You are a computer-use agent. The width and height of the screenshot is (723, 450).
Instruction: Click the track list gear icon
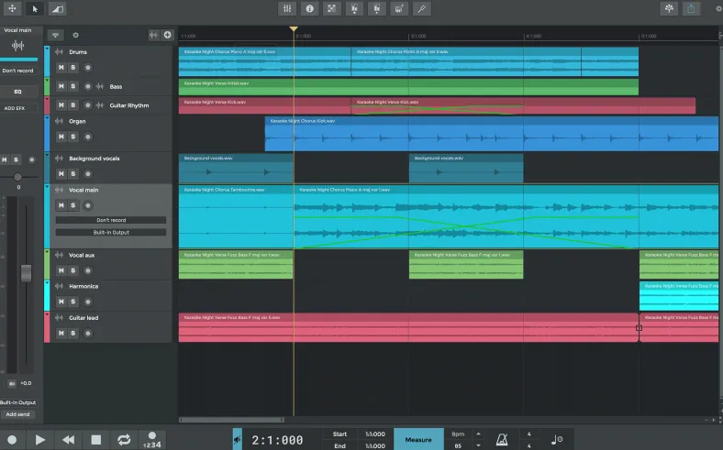pos(75,35)
